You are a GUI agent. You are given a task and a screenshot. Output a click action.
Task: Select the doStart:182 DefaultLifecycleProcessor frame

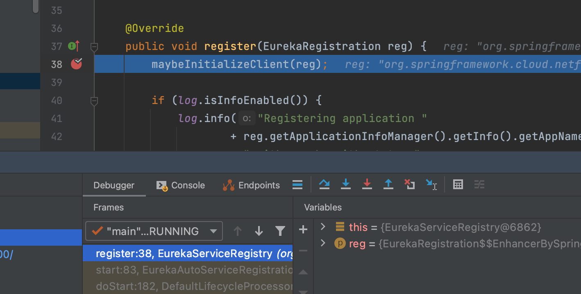click(188, 286)
